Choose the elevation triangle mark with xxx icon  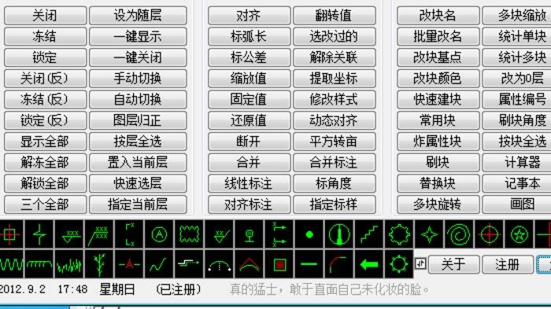click(69, 234)
